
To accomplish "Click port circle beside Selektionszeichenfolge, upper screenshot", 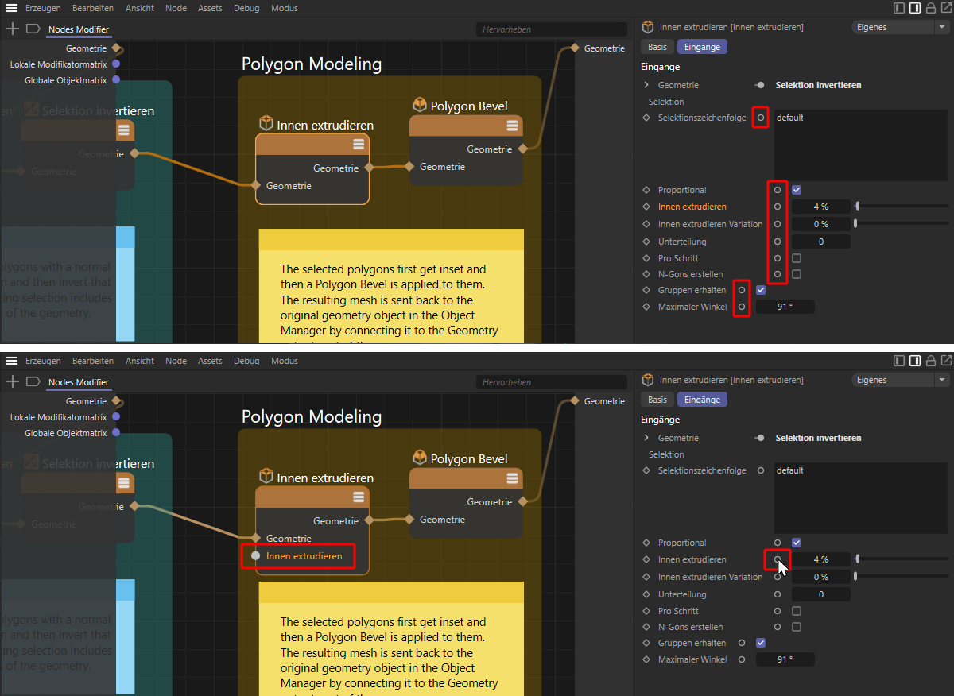I will (761, 118).
